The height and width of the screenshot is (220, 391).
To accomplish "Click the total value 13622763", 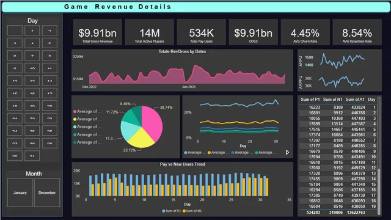I will pos(356,213).
